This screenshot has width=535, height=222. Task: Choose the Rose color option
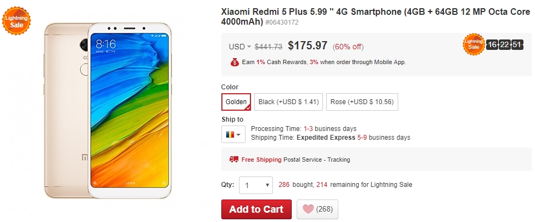pyautogui.click(x=362, y=102)
